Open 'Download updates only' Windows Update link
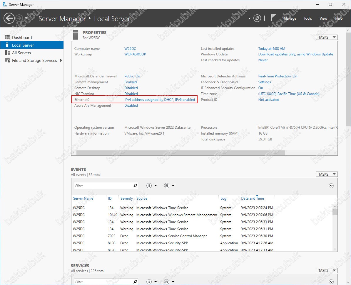Screen dimensions: 351x285 pos(295,54)
